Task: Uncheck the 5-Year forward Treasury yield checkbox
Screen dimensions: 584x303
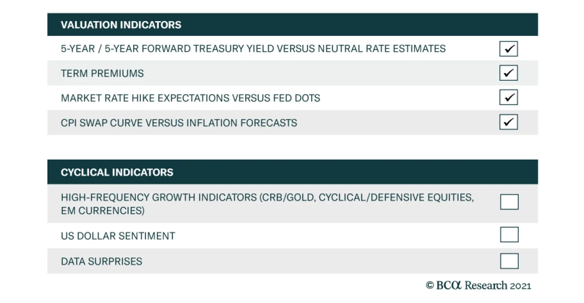Action: [508, 49]
